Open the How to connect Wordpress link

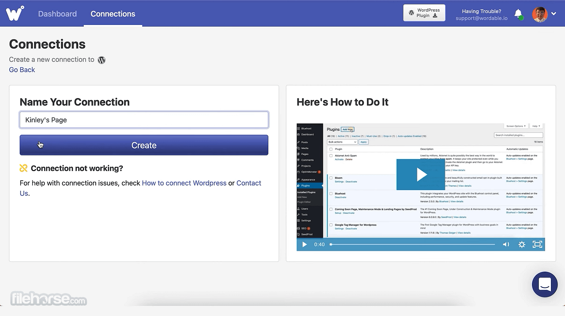184,183
